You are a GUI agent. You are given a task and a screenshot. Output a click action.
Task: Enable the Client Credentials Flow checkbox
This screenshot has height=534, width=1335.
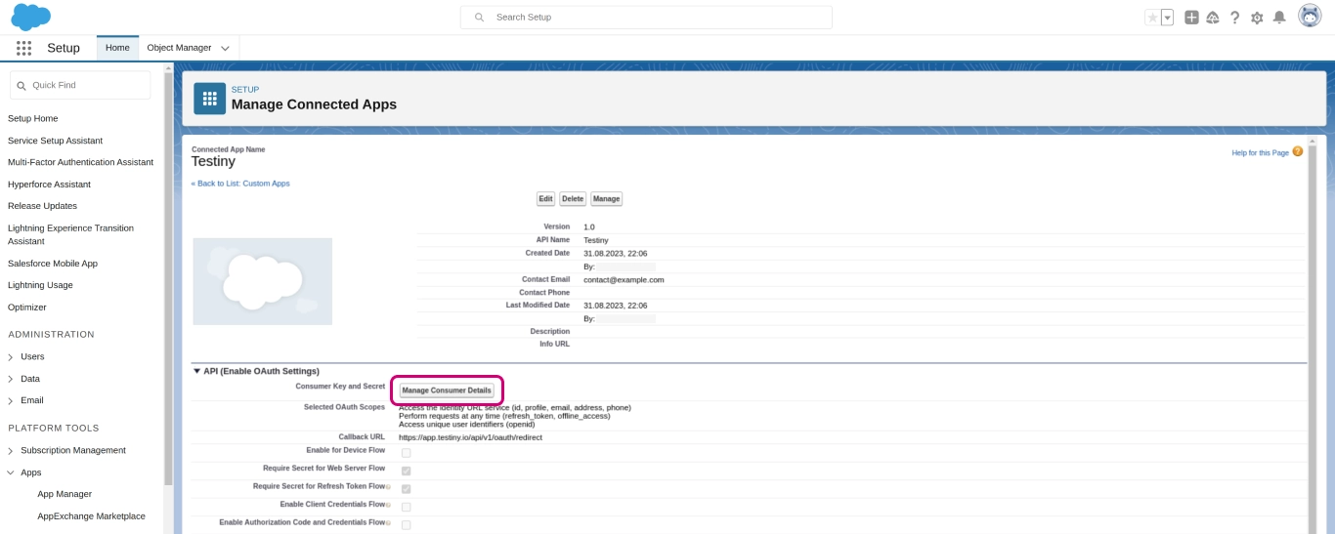(406, 507)
